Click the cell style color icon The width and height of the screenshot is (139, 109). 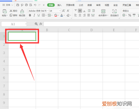click(x=49, y=15)
